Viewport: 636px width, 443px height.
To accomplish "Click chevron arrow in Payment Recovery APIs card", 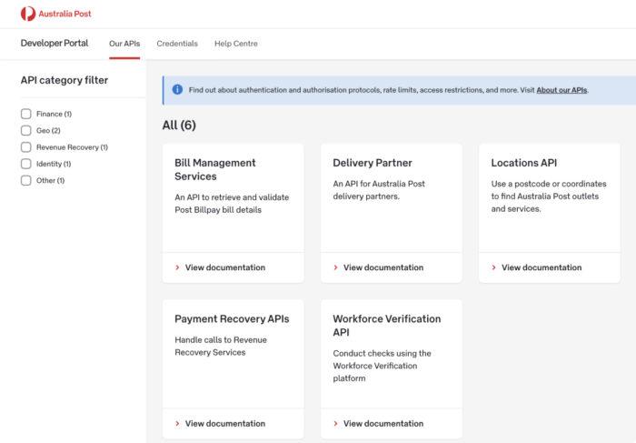I will pos(177,423).
